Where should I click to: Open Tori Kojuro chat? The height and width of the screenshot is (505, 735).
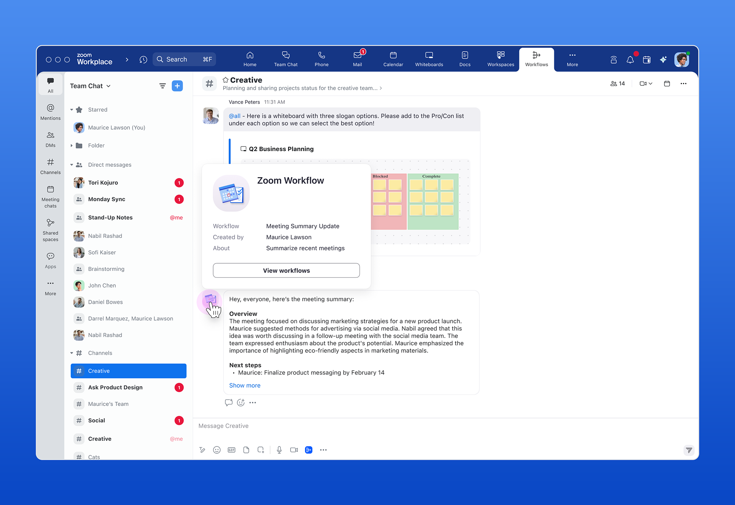[x=128, y=183]
